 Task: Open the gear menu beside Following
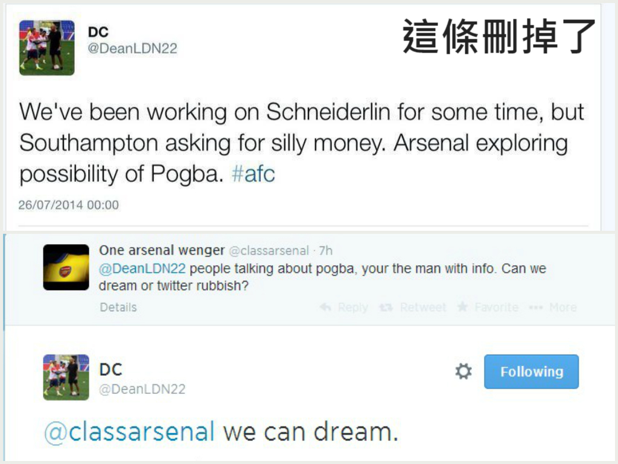[x=463, y=372]
